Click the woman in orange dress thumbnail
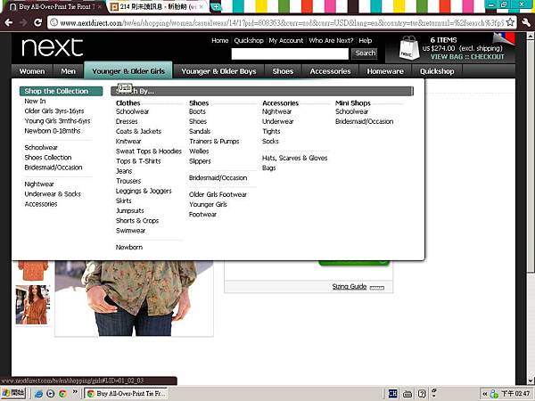The width and height of the screenshot is (535, 401). (x=33, y=305)
